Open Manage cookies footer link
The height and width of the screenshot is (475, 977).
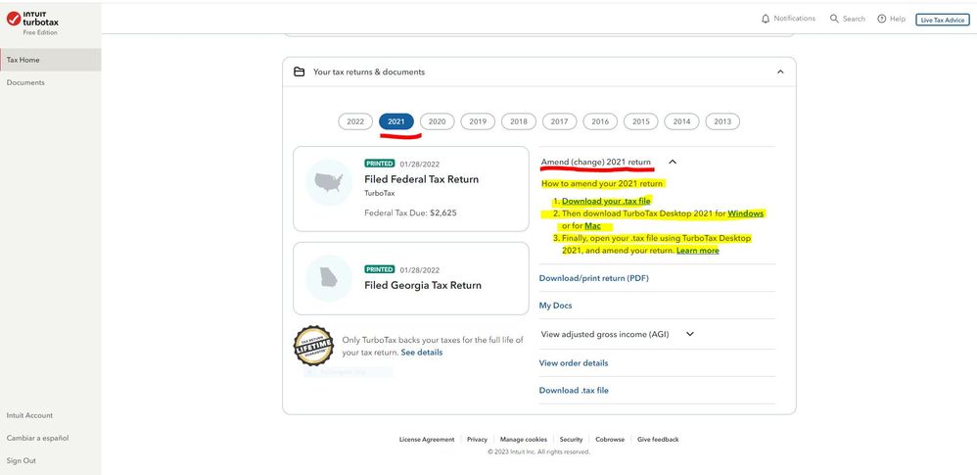pyautogui.click(x=524, y=440)
